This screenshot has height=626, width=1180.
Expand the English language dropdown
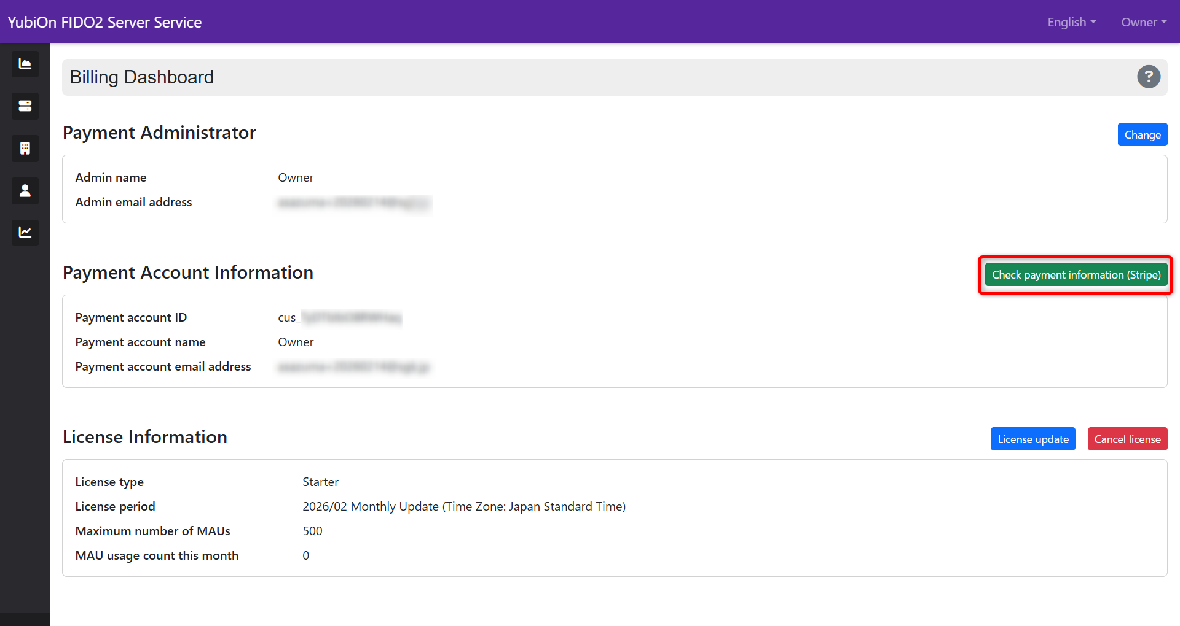coord(1071,22)
